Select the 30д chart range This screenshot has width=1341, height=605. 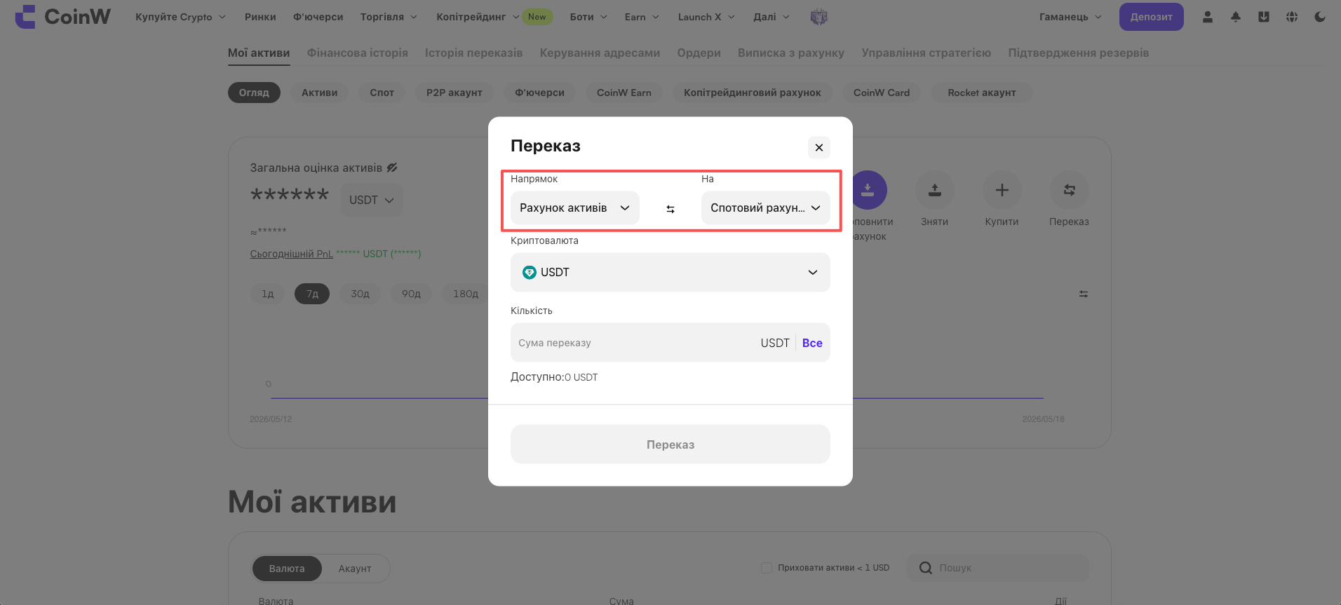(x=360, y=294)
